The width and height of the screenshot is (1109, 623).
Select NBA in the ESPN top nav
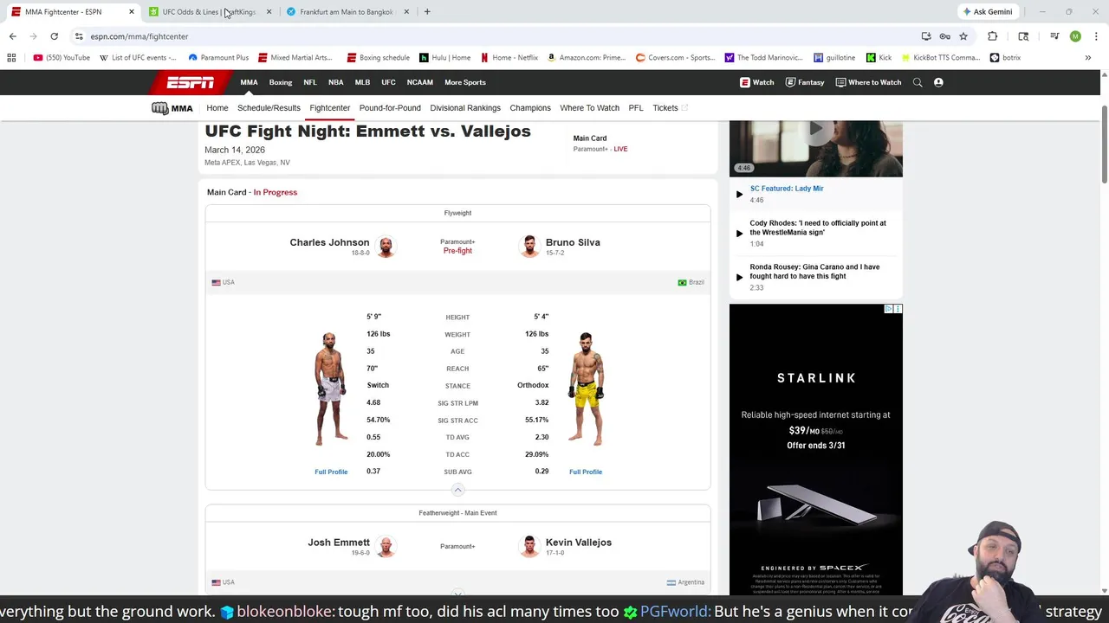(x=336, y=82)
